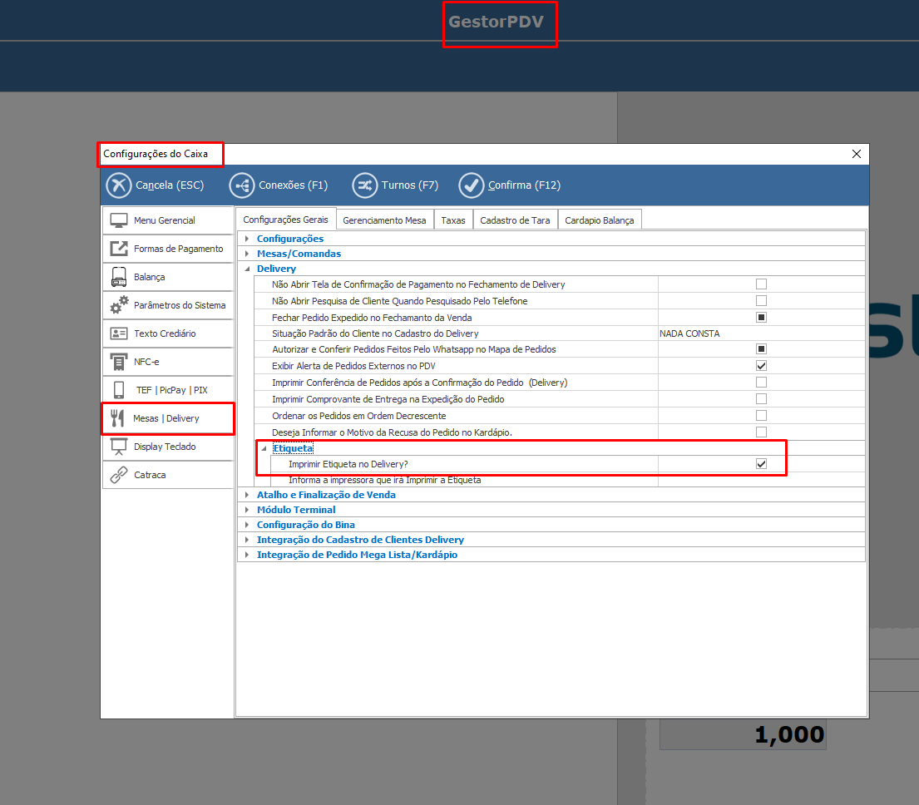Open the Cadastro de Tara tab

pyautogui.click(x=515, y=220)
